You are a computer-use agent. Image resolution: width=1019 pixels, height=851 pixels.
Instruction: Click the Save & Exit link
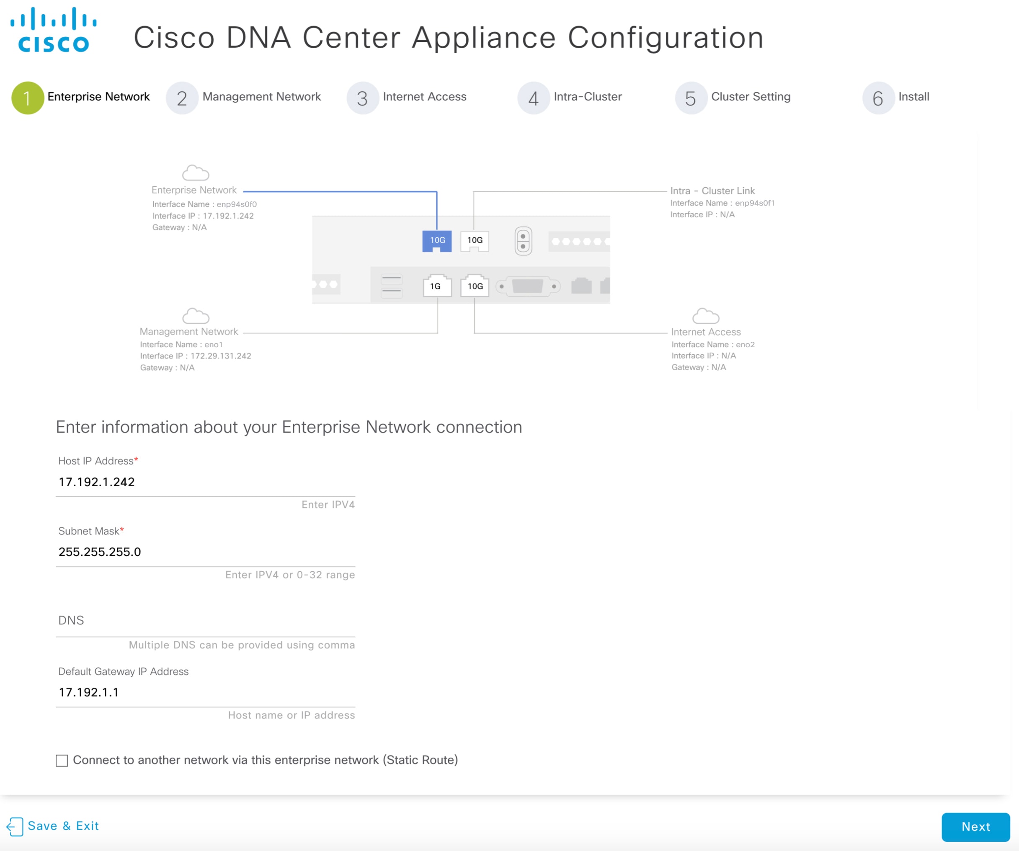point(63,826)
